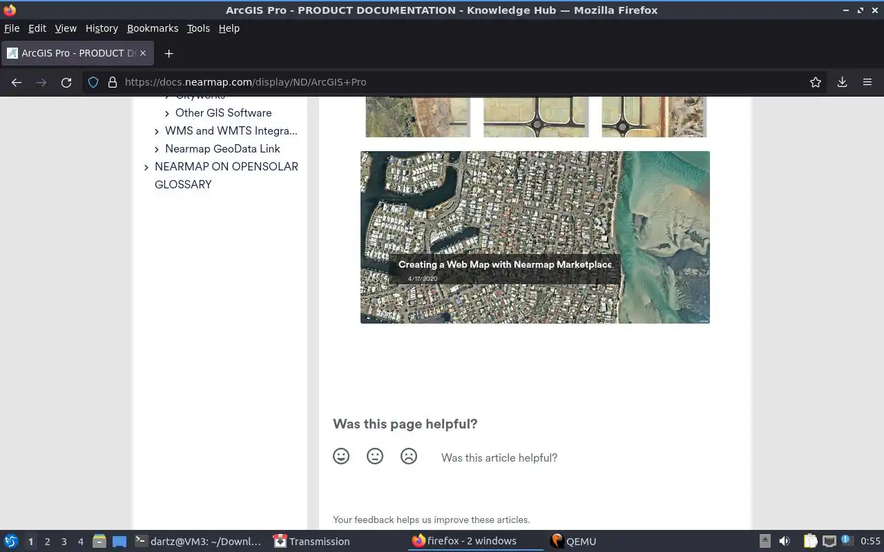The width and height of the screenshot is (884, 552).
Task: Click the Was this page helpful? heading
Action: click(405, 424)
